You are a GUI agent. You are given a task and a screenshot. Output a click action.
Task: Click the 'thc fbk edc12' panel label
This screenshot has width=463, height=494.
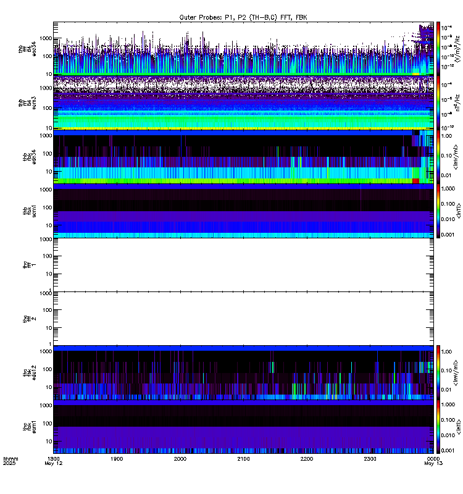[x=29, y=373]
